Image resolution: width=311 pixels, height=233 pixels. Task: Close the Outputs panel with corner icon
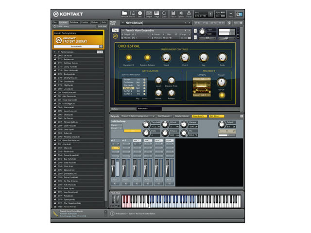click(x=242, y=116)
